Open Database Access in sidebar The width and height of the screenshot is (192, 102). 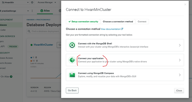click(x=6, y=58)
